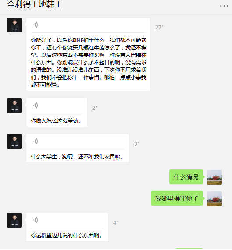Click own avatar next to 我哪里得罪你了
Image resolution: width=232 pixels, height=250 pixels.
pyautogui.click(x=214, y=199)
